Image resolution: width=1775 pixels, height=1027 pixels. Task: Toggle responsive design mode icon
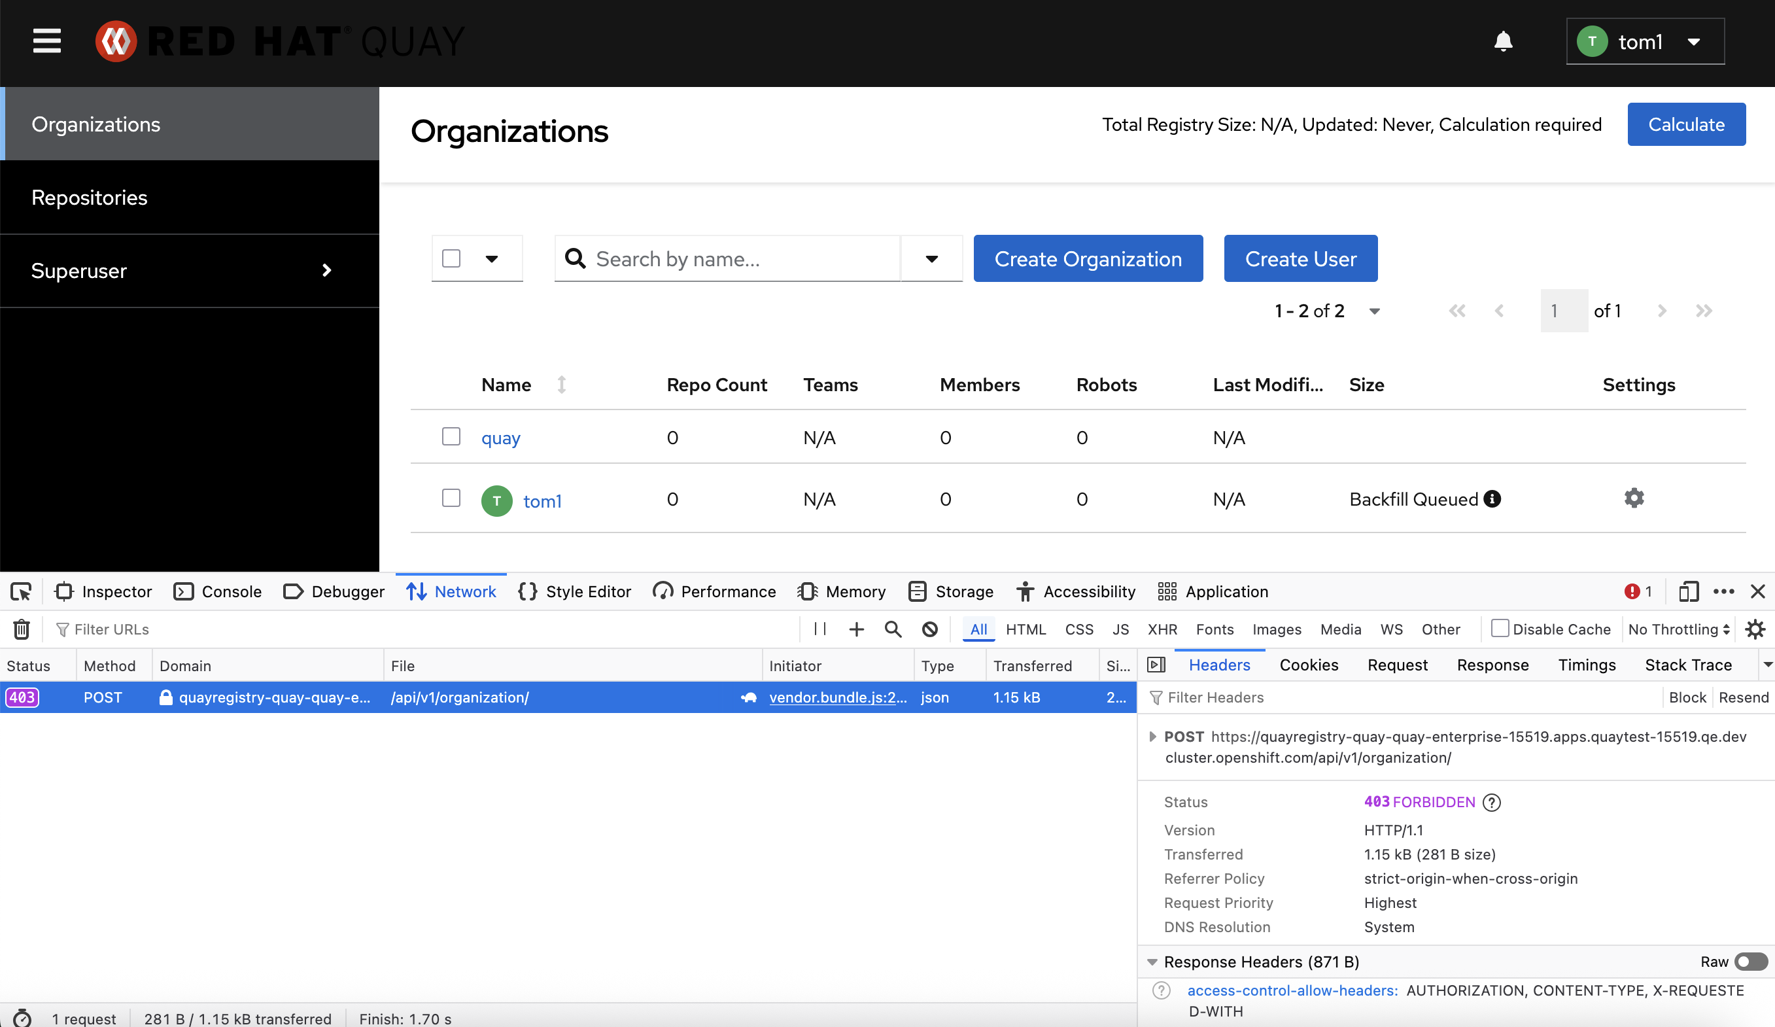click(x=1689, y=591)
